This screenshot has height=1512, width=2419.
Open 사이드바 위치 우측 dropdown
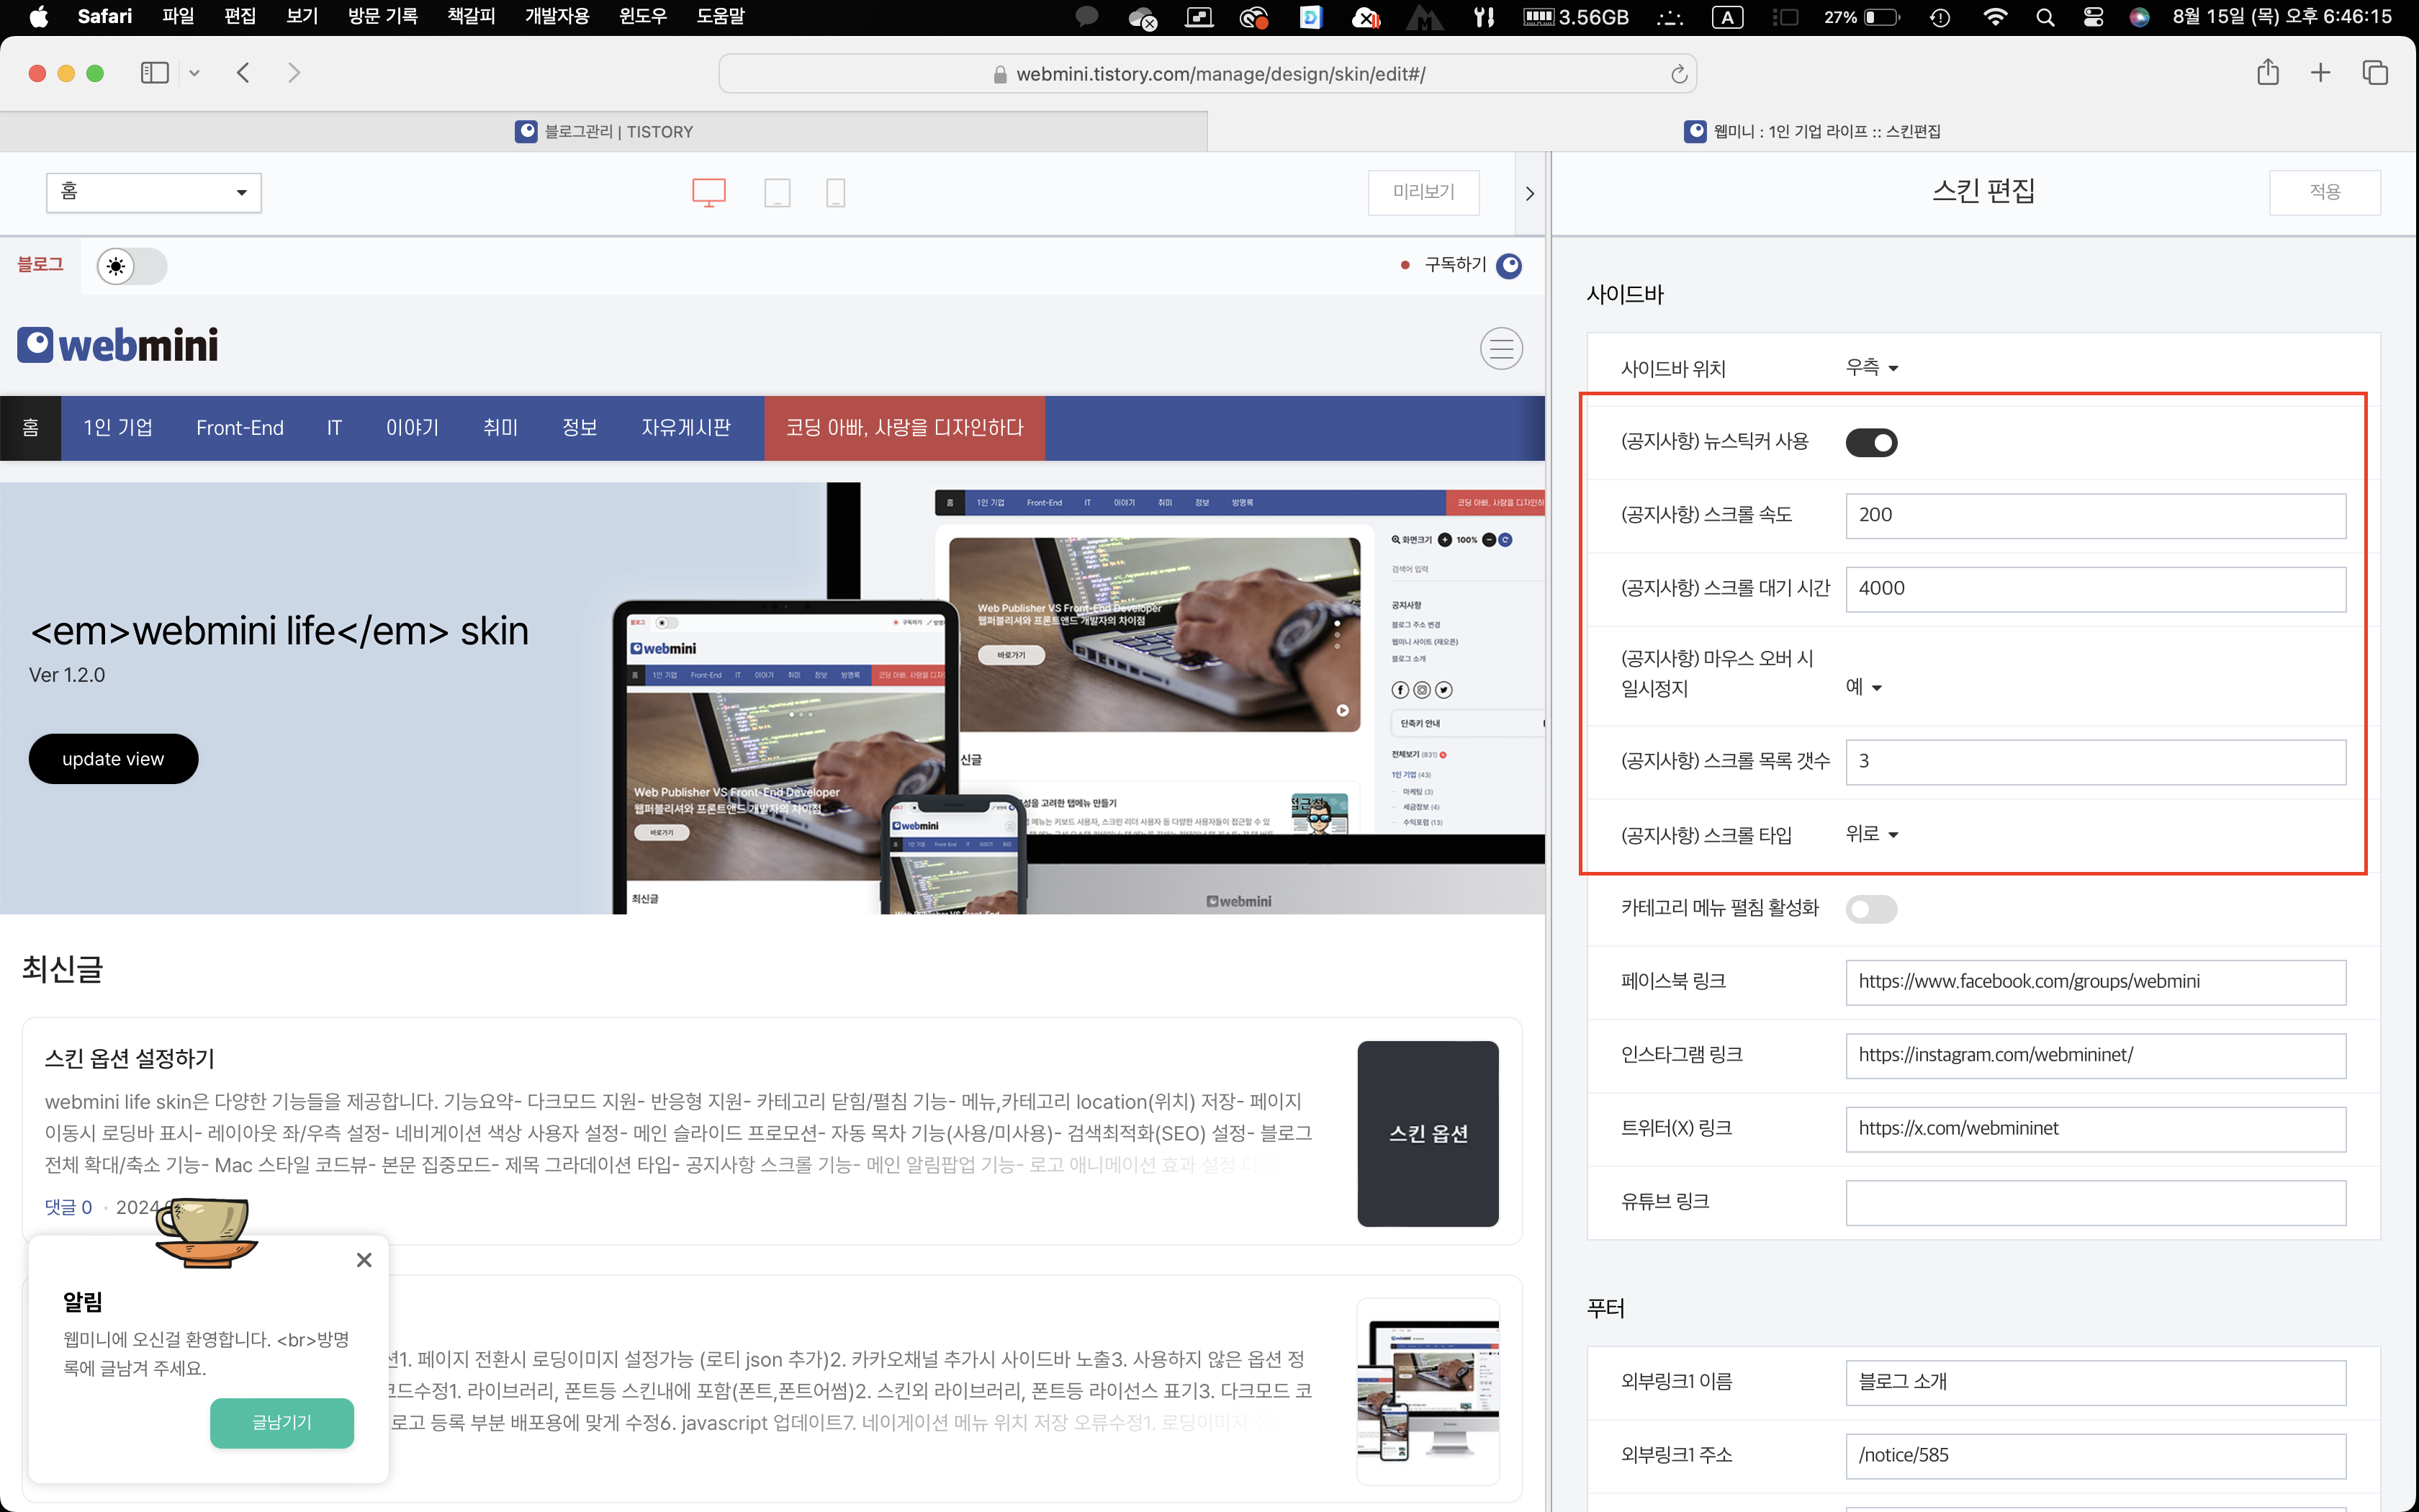click(x=1871, y=368)
